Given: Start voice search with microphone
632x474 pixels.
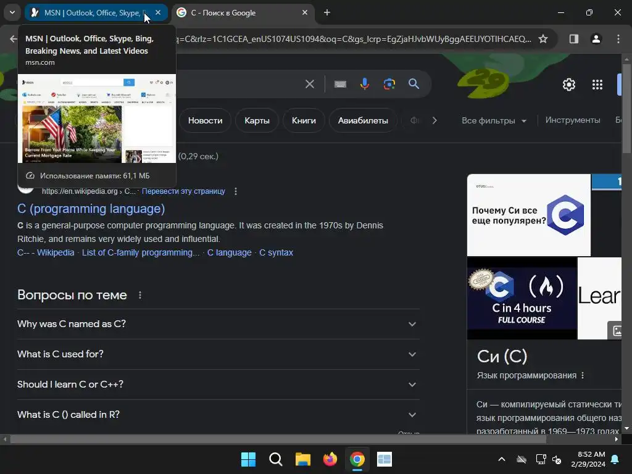Looking at the screenshot, I should pyautogui.click(x=364, y=84).
